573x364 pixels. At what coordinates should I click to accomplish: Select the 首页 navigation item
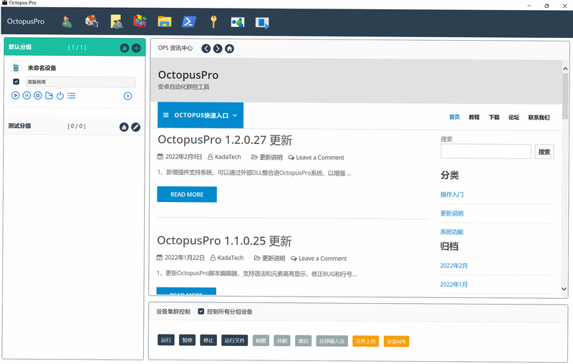(454, 117)
